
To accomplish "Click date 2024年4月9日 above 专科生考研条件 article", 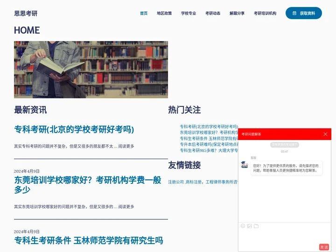I will tap(27, 231).
